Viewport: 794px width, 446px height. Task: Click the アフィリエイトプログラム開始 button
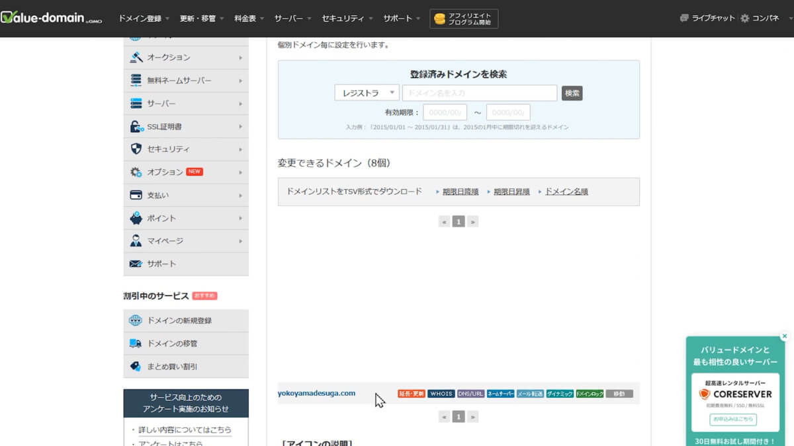point(464,19)
